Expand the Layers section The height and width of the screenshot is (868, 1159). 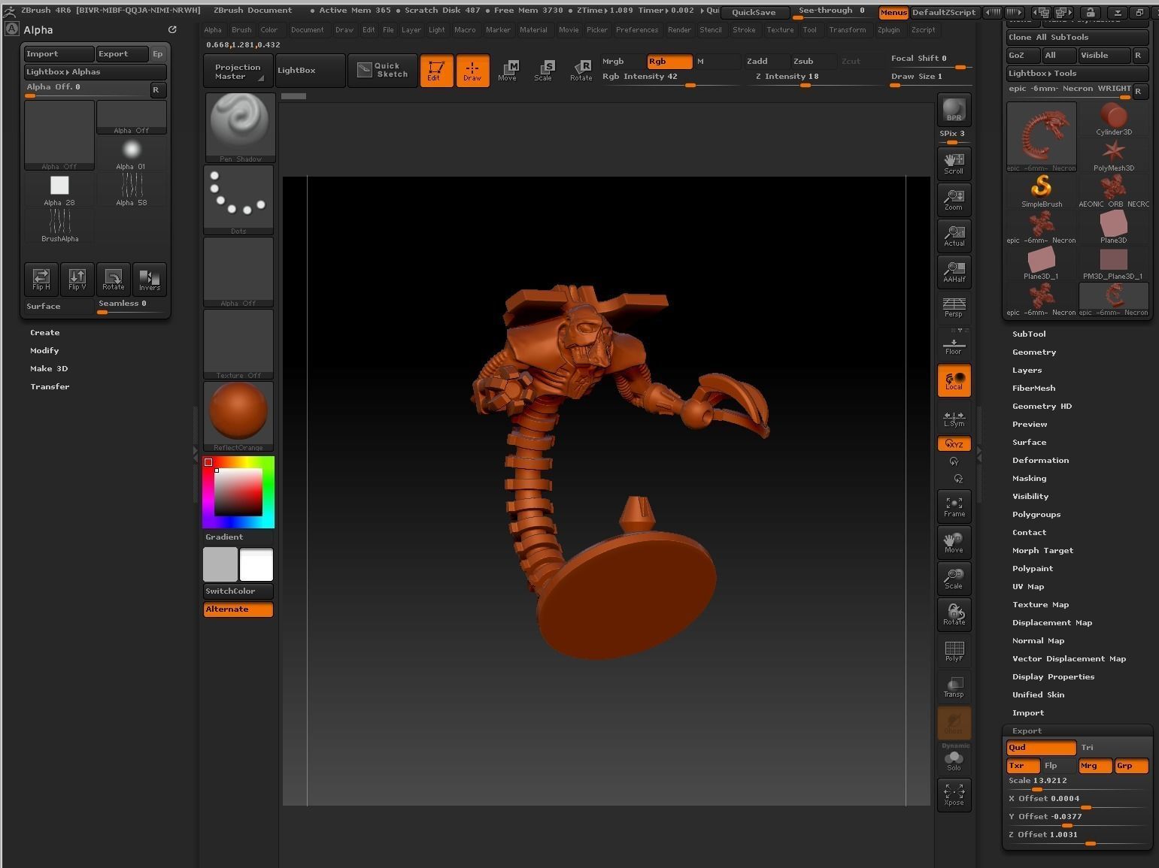point(1027,370)
